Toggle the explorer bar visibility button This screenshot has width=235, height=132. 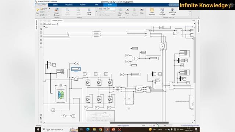[41, 24]
